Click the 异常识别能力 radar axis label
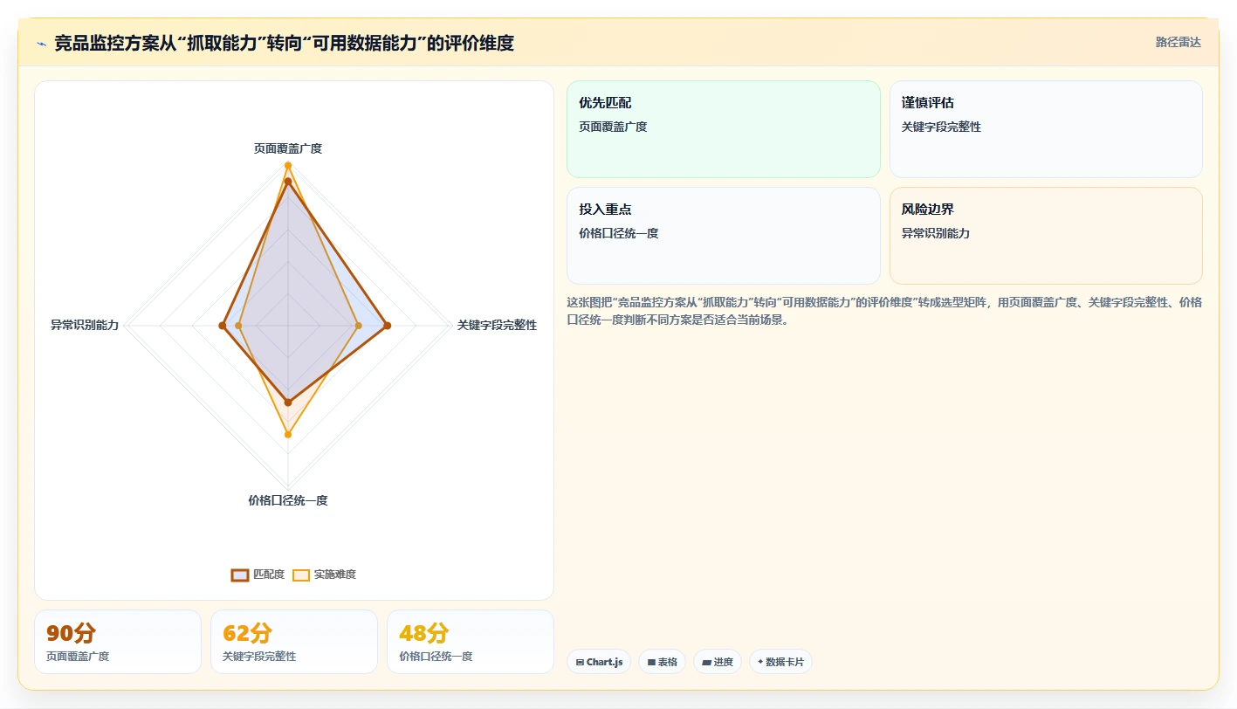Viewport: 1237px width, 709px height. pyautogui.click(x=85, y=325)
